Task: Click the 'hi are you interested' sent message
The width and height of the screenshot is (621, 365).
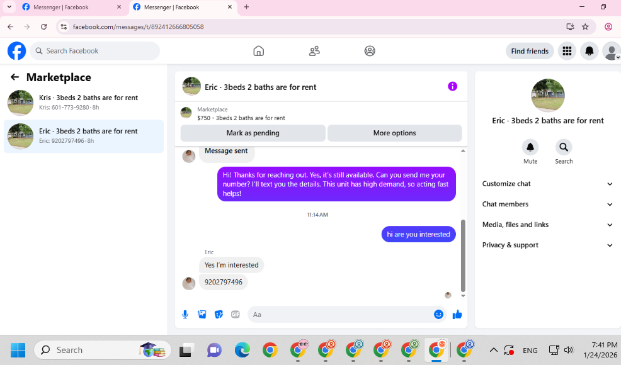Action: coord(418,234)
